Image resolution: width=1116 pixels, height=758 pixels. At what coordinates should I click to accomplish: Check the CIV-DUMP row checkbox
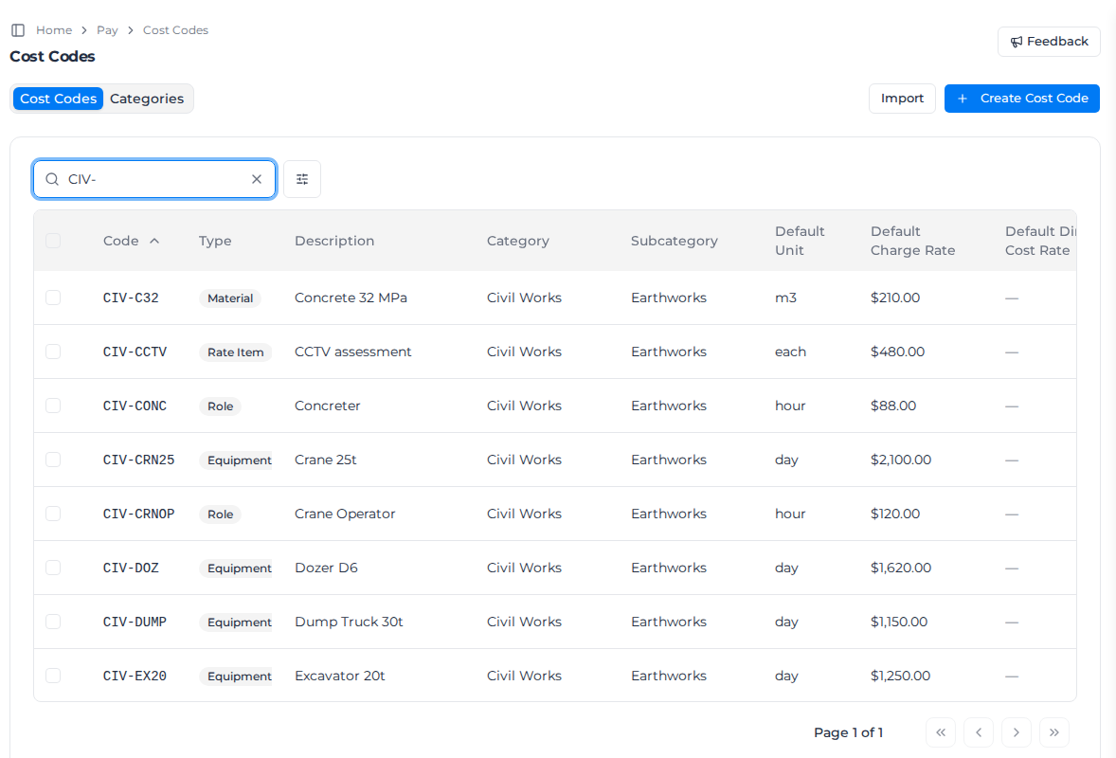[53, 623]
